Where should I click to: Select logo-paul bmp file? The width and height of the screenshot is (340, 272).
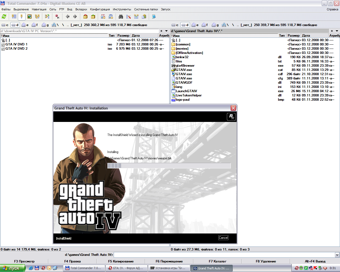(255, 100)
